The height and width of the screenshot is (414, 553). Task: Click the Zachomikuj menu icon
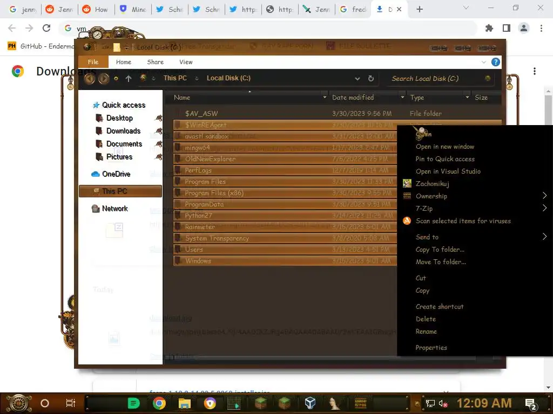click(x=407, y=183)
